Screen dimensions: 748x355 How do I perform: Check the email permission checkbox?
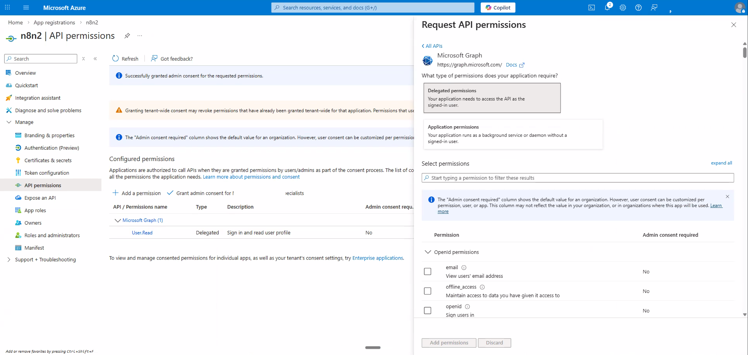[x=427, y=271]
